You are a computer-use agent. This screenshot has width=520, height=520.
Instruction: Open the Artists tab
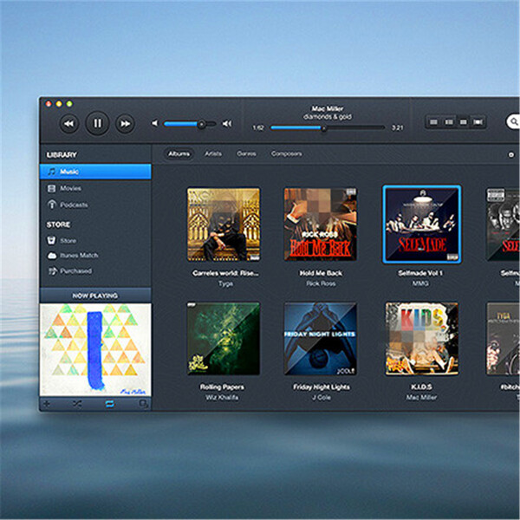click(213, 154)
